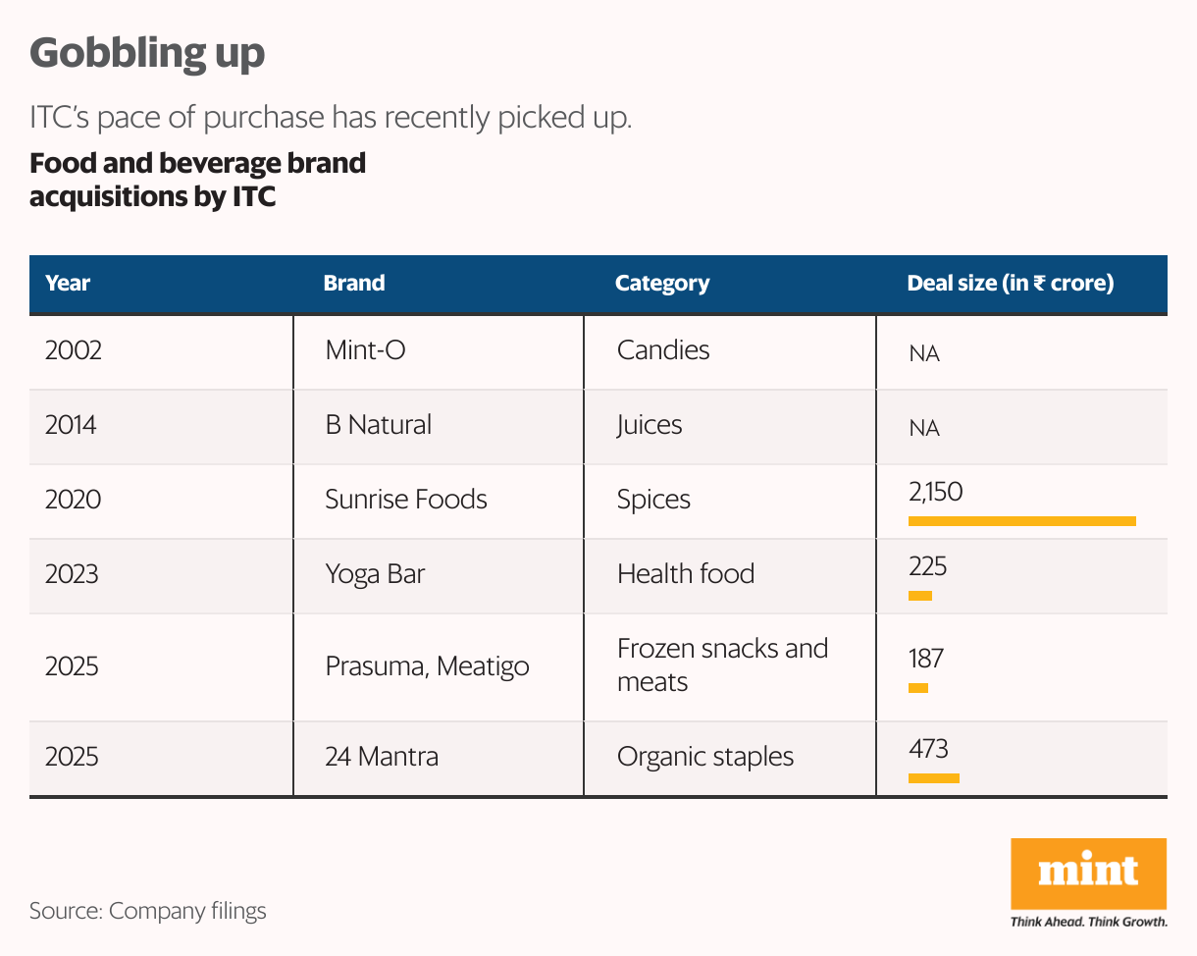Image resolution: width=1197 pixels, height=956 pixels.
Task: Select the B Natural brand cell
Action: click(379, 425)
